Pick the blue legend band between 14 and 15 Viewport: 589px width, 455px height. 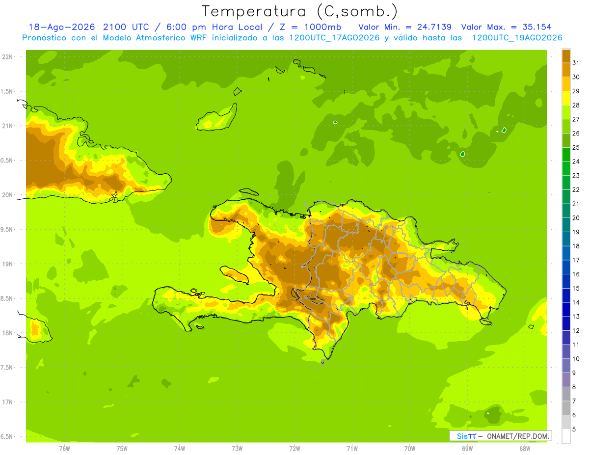[566, 295]
